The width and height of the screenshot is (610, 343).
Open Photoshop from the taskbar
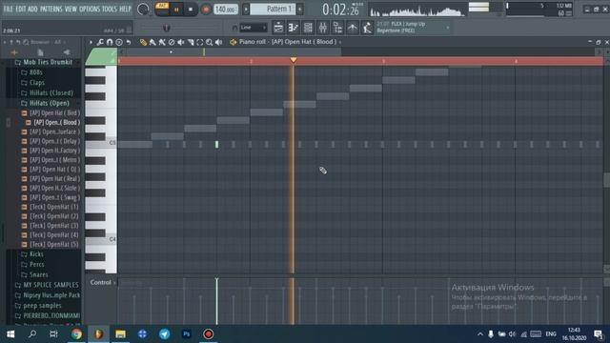coord(187,333)
